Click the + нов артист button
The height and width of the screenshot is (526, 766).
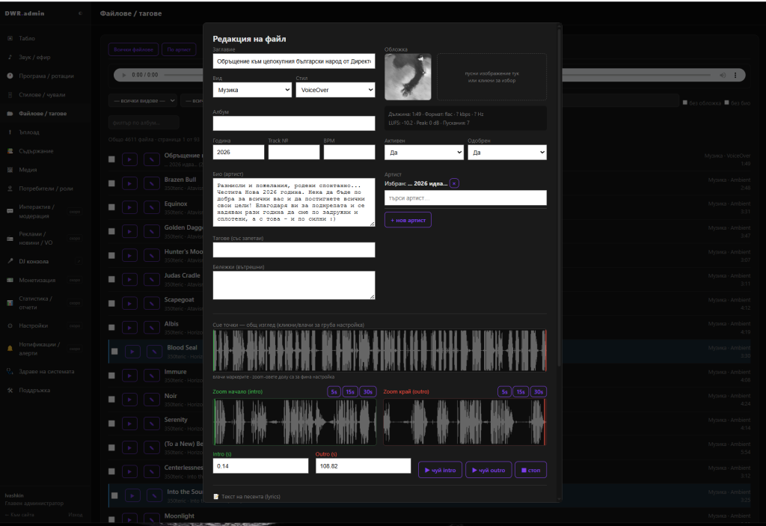pyautogui.click(x=408, y=220)
